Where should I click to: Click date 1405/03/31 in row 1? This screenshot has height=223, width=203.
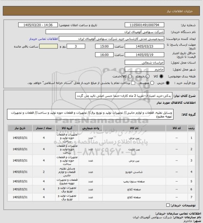[20, 138]
